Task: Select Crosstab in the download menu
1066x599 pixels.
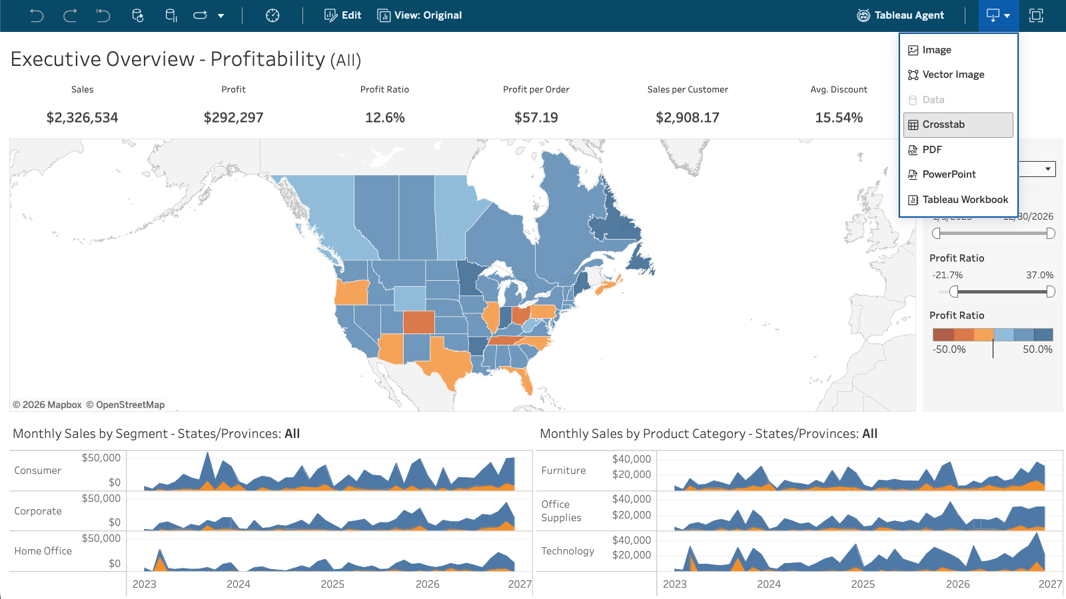Action: [958, 124]
